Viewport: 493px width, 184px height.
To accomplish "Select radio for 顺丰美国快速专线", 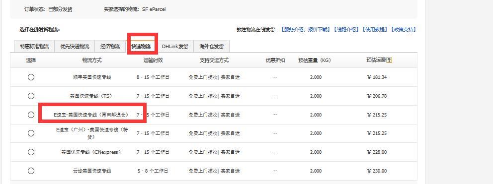I will click(31, 77).
